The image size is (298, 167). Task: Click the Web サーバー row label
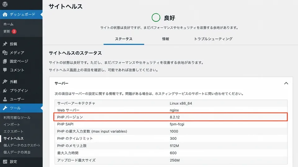point(68,110)
